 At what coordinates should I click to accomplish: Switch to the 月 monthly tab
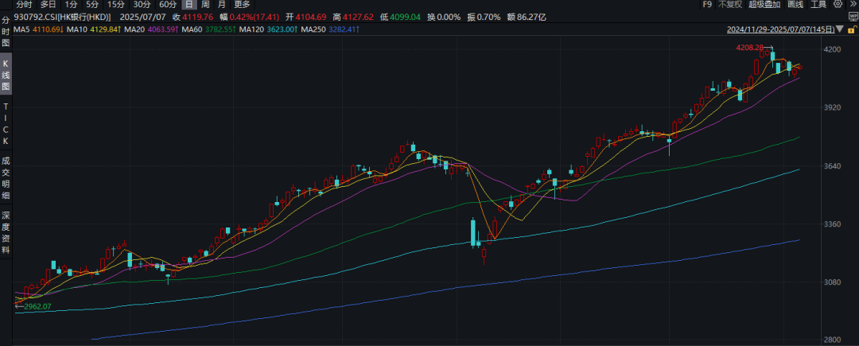[221, 5]
